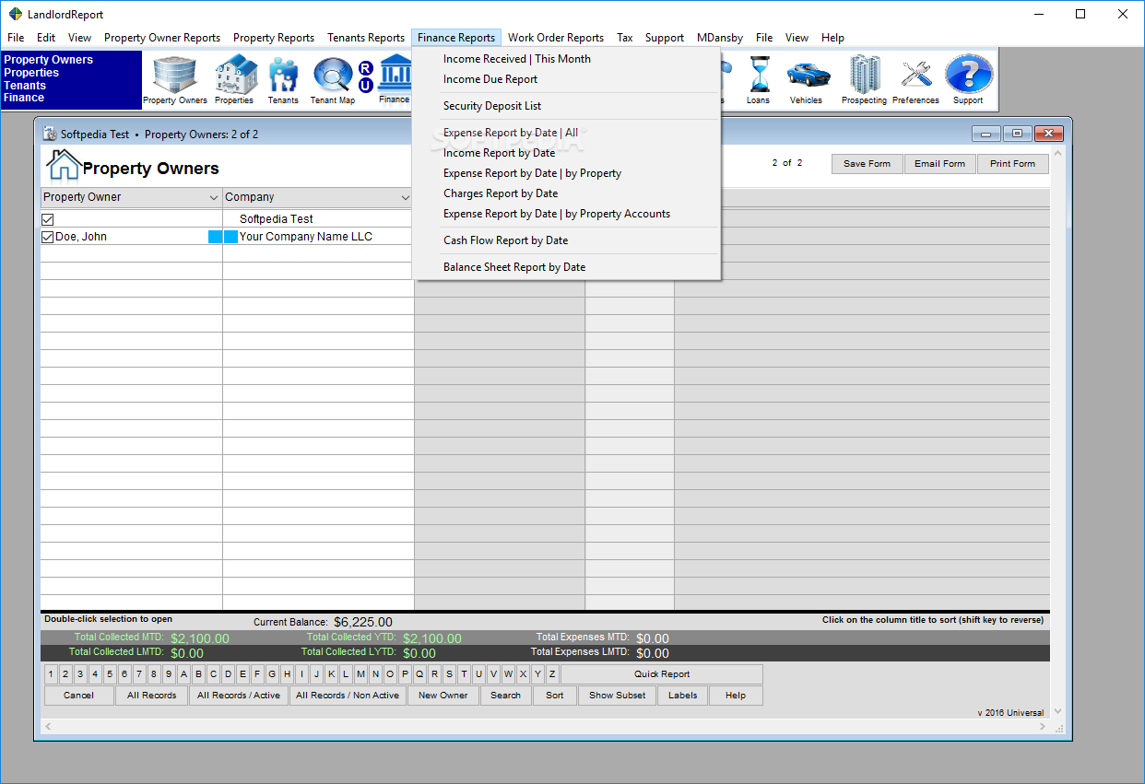
Task: Filter by letter M button
Action: pos(360,674)
